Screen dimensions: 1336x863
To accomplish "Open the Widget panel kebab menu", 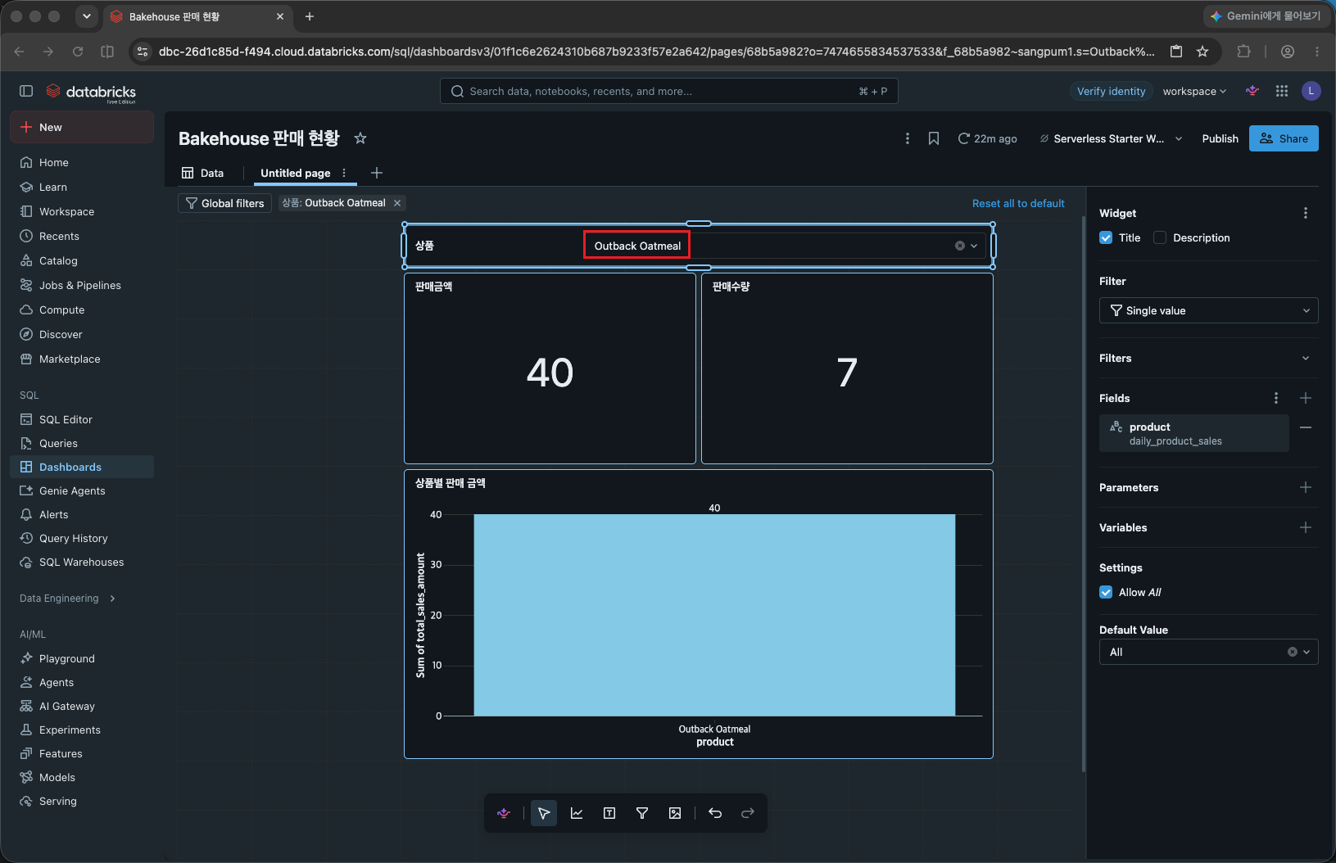I will [1306, 213].
